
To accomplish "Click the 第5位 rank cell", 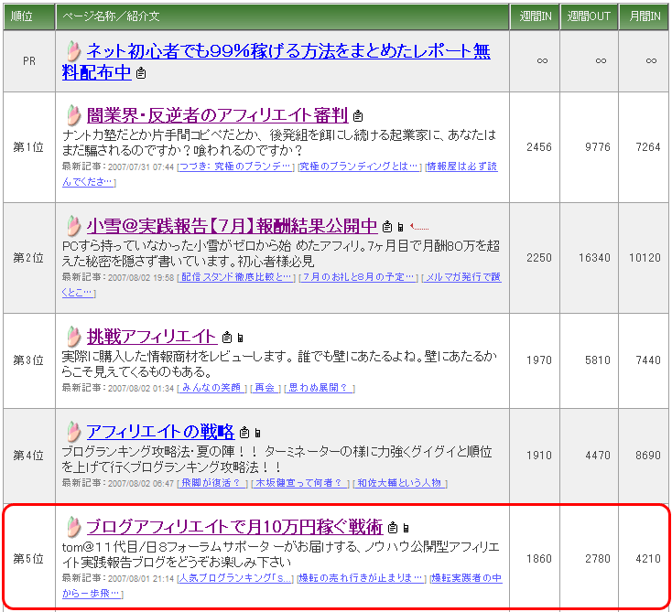I will click(28, 558).
